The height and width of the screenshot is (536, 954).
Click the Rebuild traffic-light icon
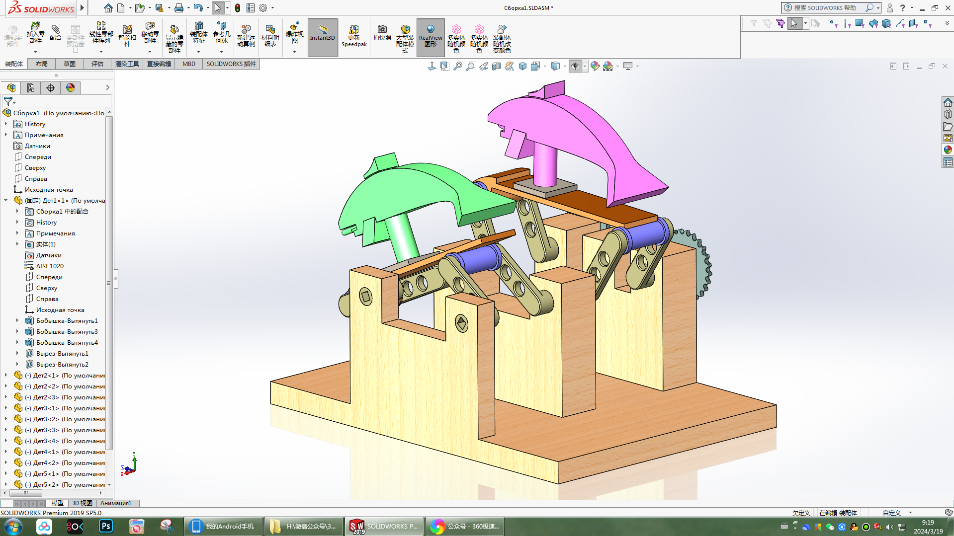(238, 8)
